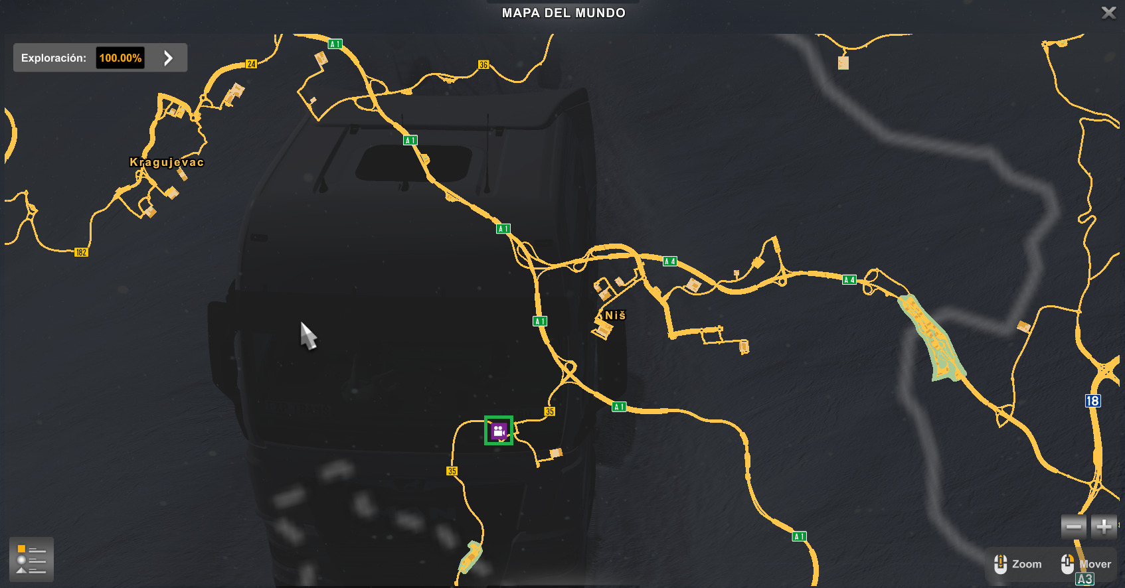Viewport: 1125px width, 588px height.
Task: Click the Niš city label
Action: (616, 316)
